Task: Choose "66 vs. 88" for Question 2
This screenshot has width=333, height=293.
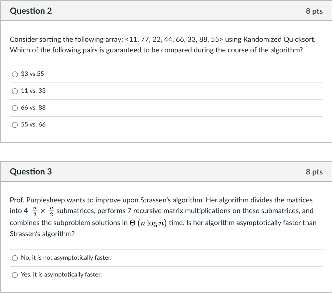Action: tap(15, 108)
